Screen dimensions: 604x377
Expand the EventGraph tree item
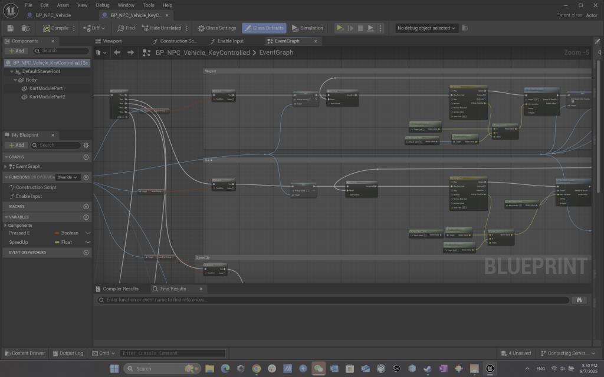click(x=6, y=167)
